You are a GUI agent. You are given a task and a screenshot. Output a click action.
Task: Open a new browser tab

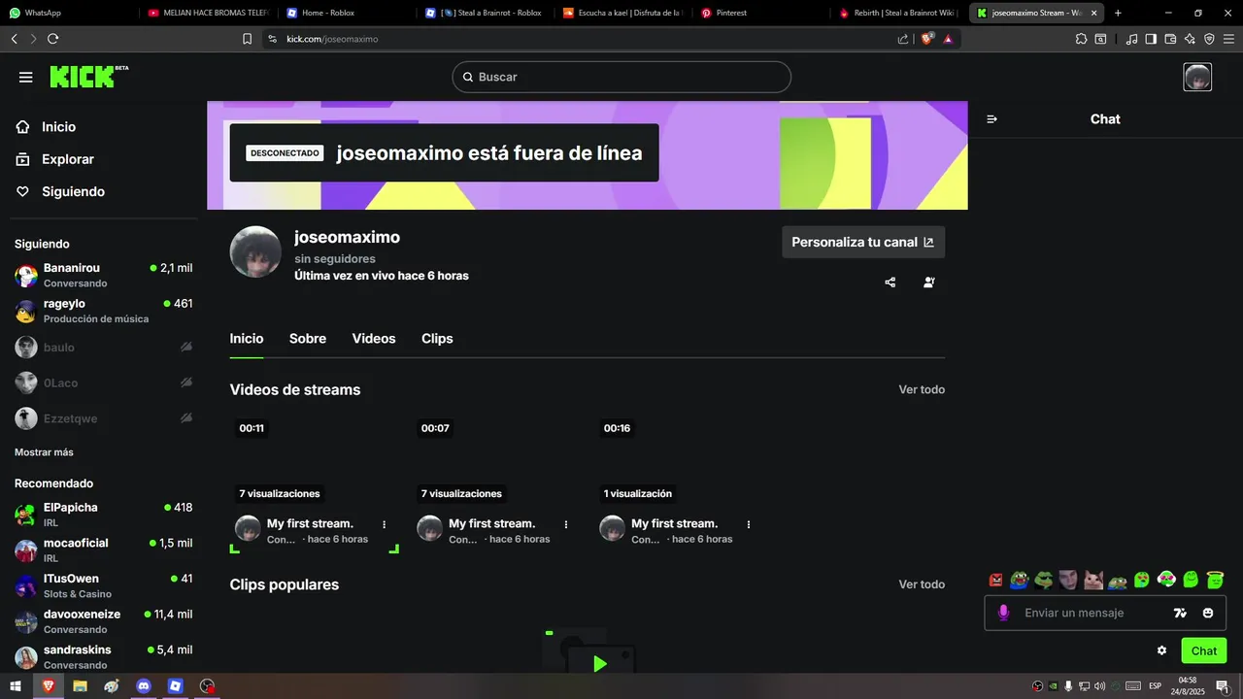coord(1118,13)
